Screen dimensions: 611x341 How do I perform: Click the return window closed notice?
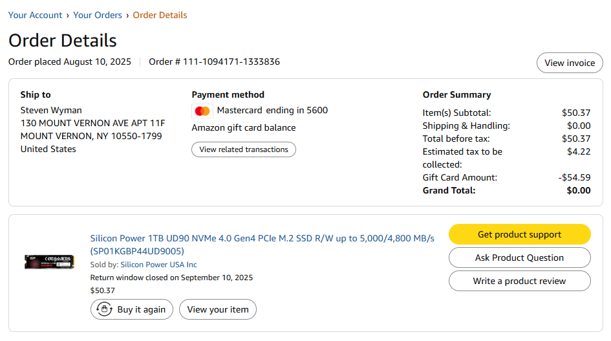pos(171,278)
